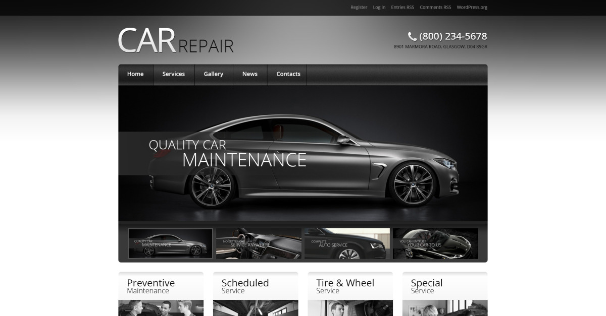This screenshot has width=606, height=316.
Task: Click the Tire & Wheel Service heading
Action: tap(345, 286)
